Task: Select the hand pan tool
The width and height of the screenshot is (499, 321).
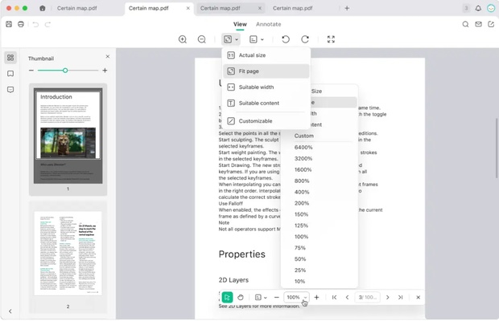Action: pyautogui.click(x=241, y=297)
